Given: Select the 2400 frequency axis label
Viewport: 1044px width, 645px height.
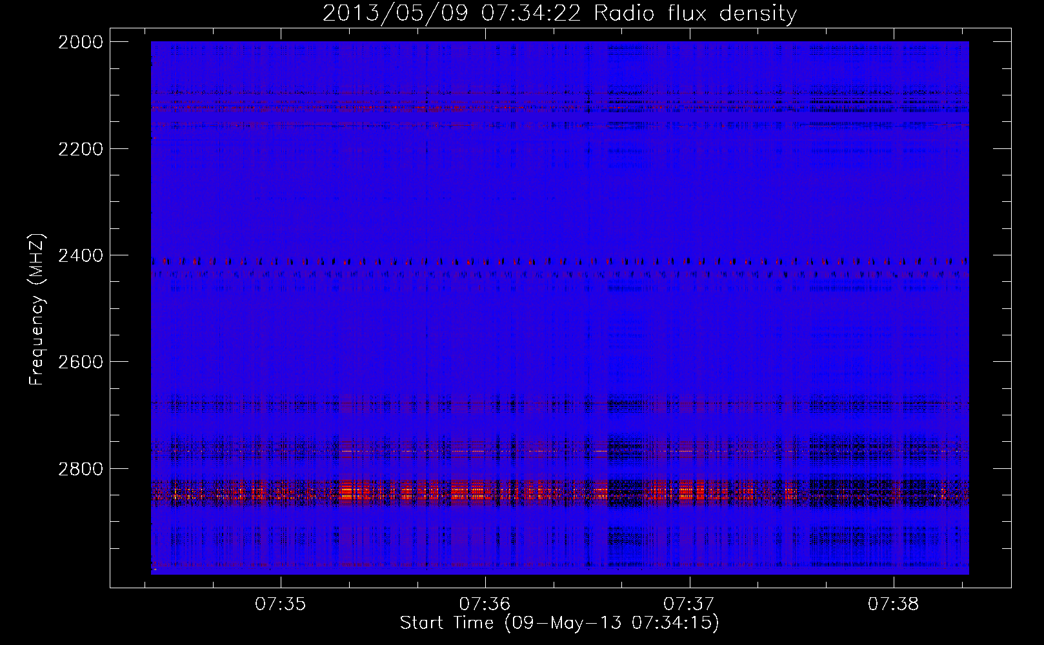Looking at the screenshot, I should (x=81, y=256).
